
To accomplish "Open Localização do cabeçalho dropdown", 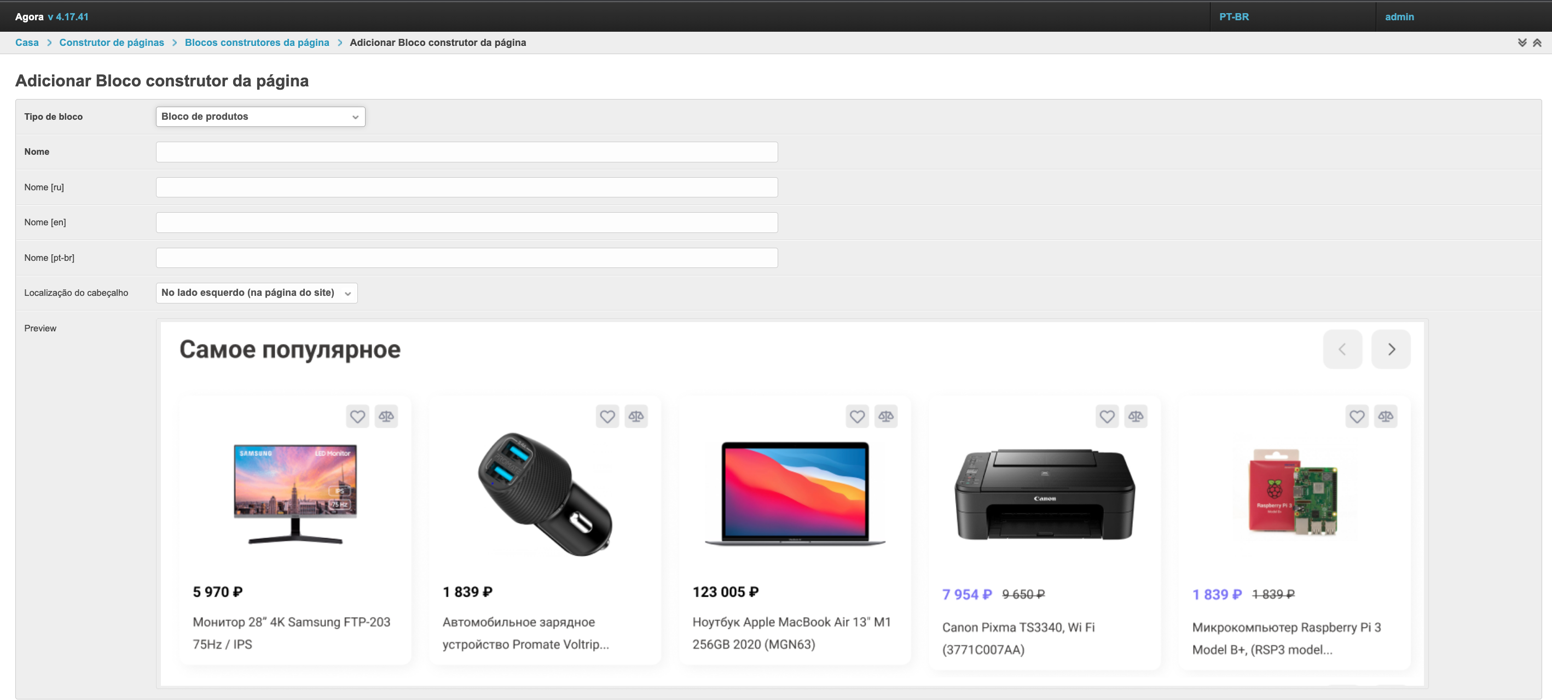I will [x=257, y=293].
